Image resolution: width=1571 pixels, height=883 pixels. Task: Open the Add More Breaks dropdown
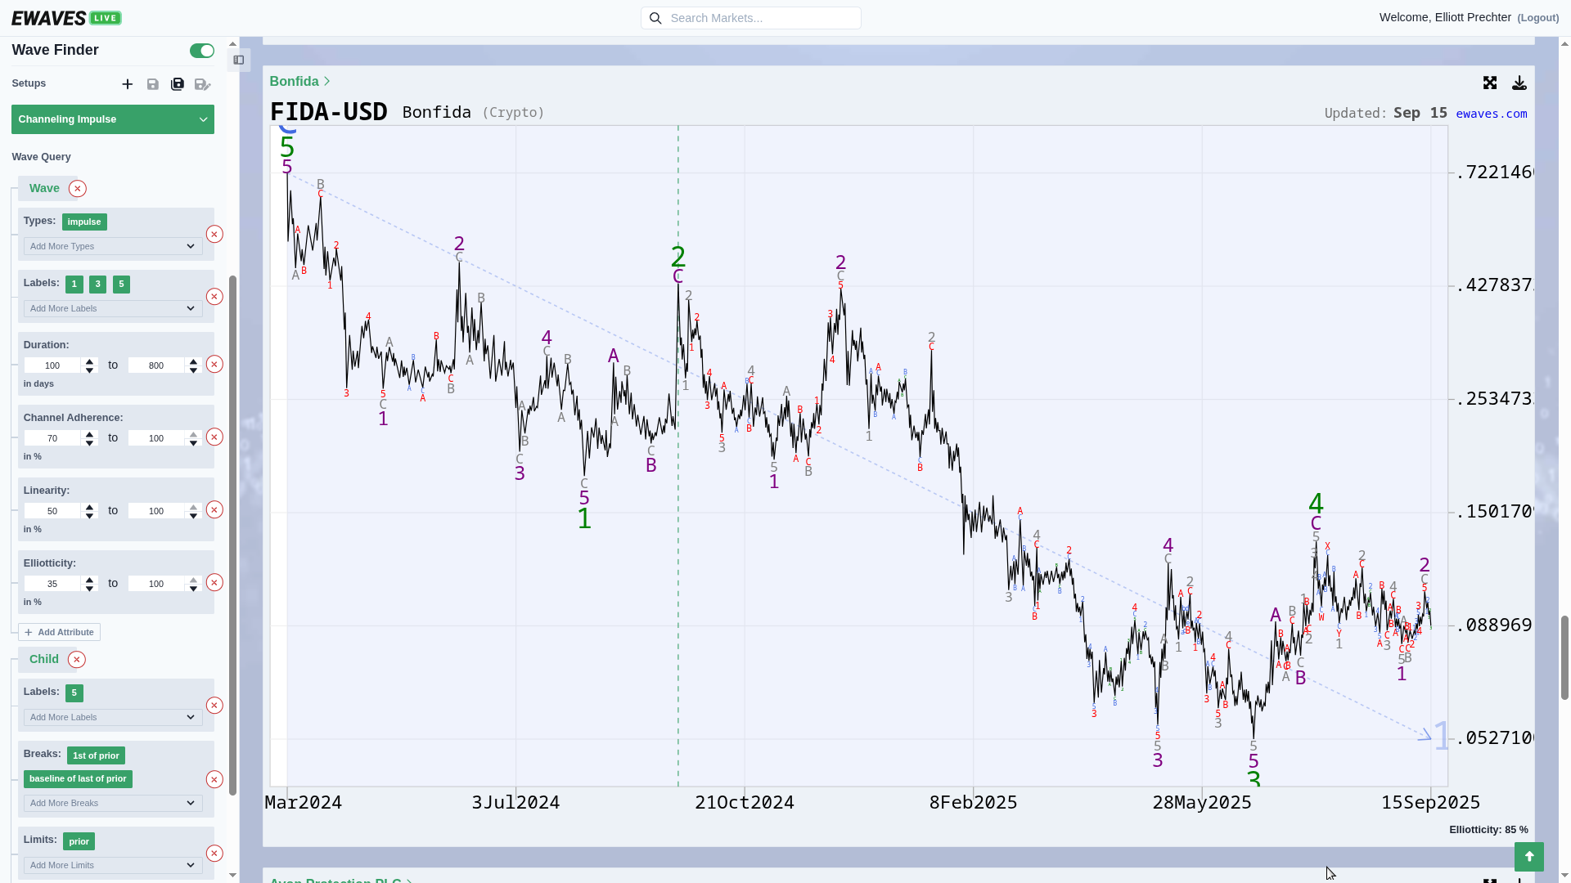pyautogui.click(x=113, y=803)
